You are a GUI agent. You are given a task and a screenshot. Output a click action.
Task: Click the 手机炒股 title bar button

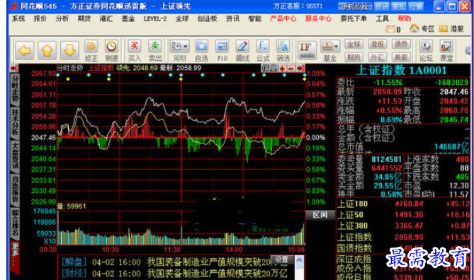pyautogui.click(x=355, y=6)
